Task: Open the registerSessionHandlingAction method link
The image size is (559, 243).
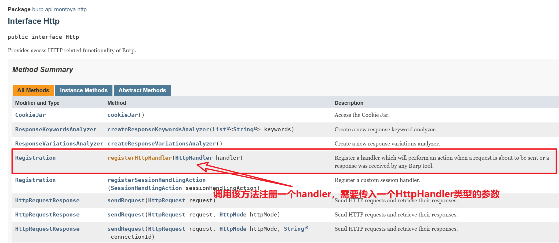Action: point(156,180)
